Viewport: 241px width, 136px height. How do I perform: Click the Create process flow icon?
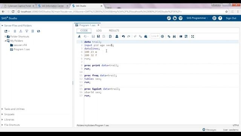[110, 37]
